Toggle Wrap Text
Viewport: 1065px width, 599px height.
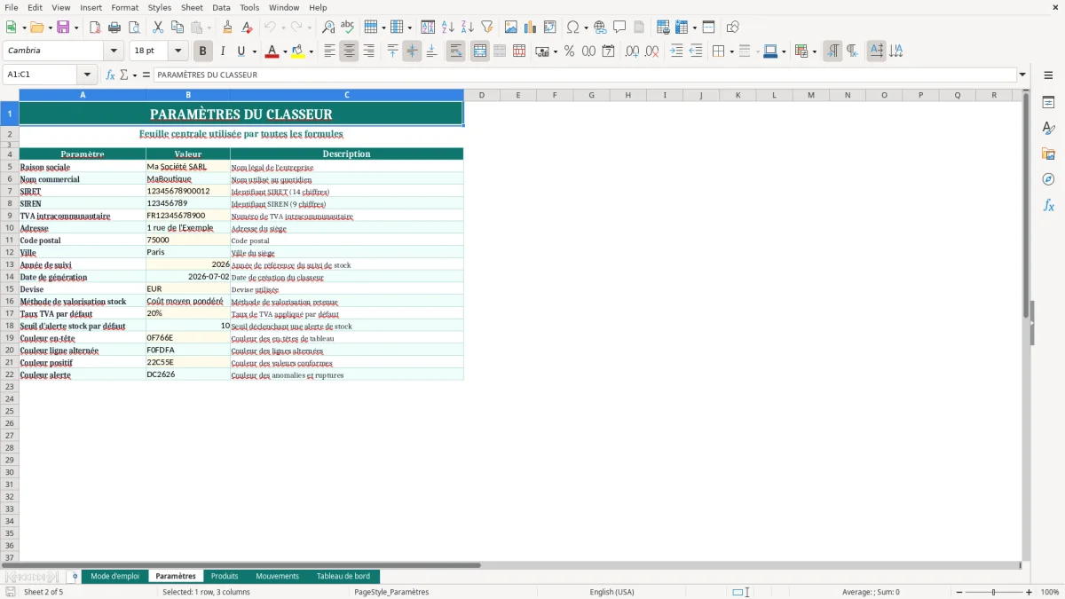pos(456,51)
